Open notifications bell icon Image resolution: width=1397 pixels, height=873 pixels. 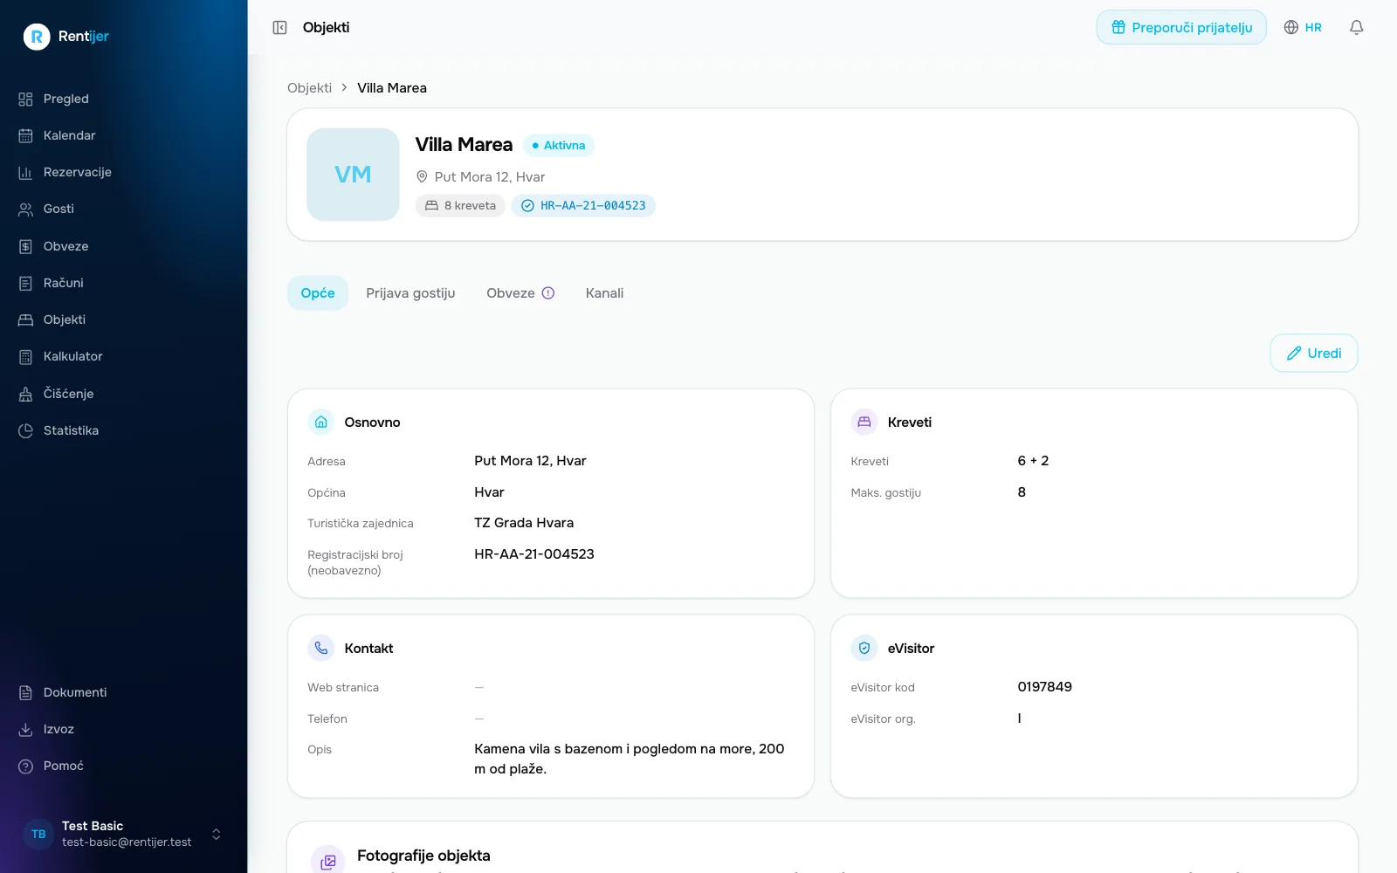tap(1356, 28)
